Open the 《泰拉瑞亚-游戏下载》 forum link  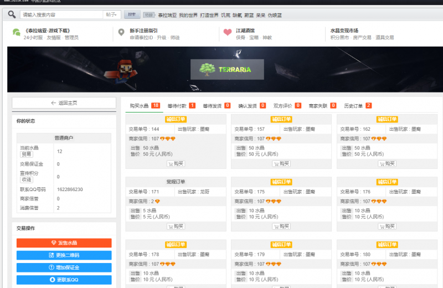[x=48, y=30]
